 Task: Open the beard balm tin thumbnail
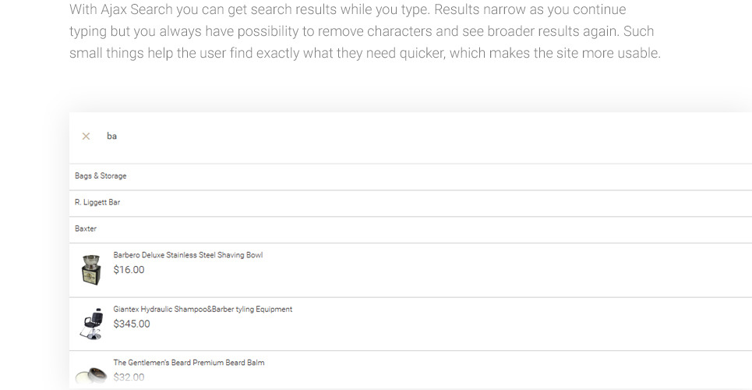91,375
